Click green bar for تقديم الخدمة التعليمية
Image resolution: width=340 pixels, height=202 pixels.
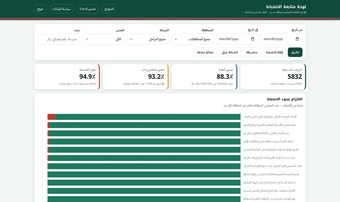144,174
